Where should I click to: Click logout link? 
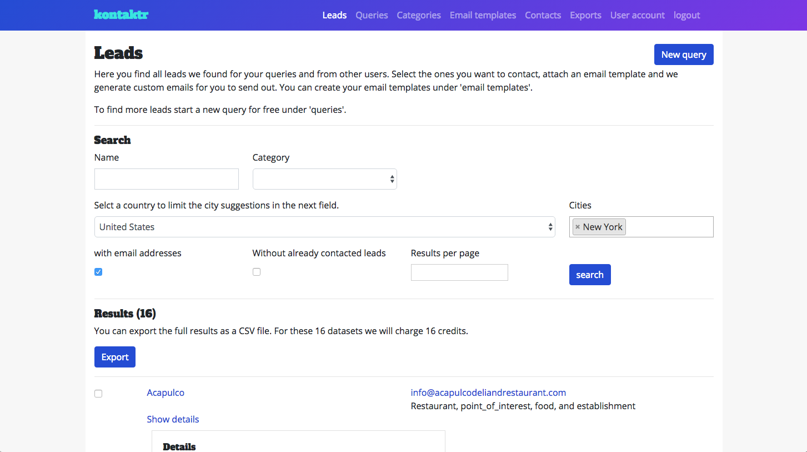[x=686, y=15]
